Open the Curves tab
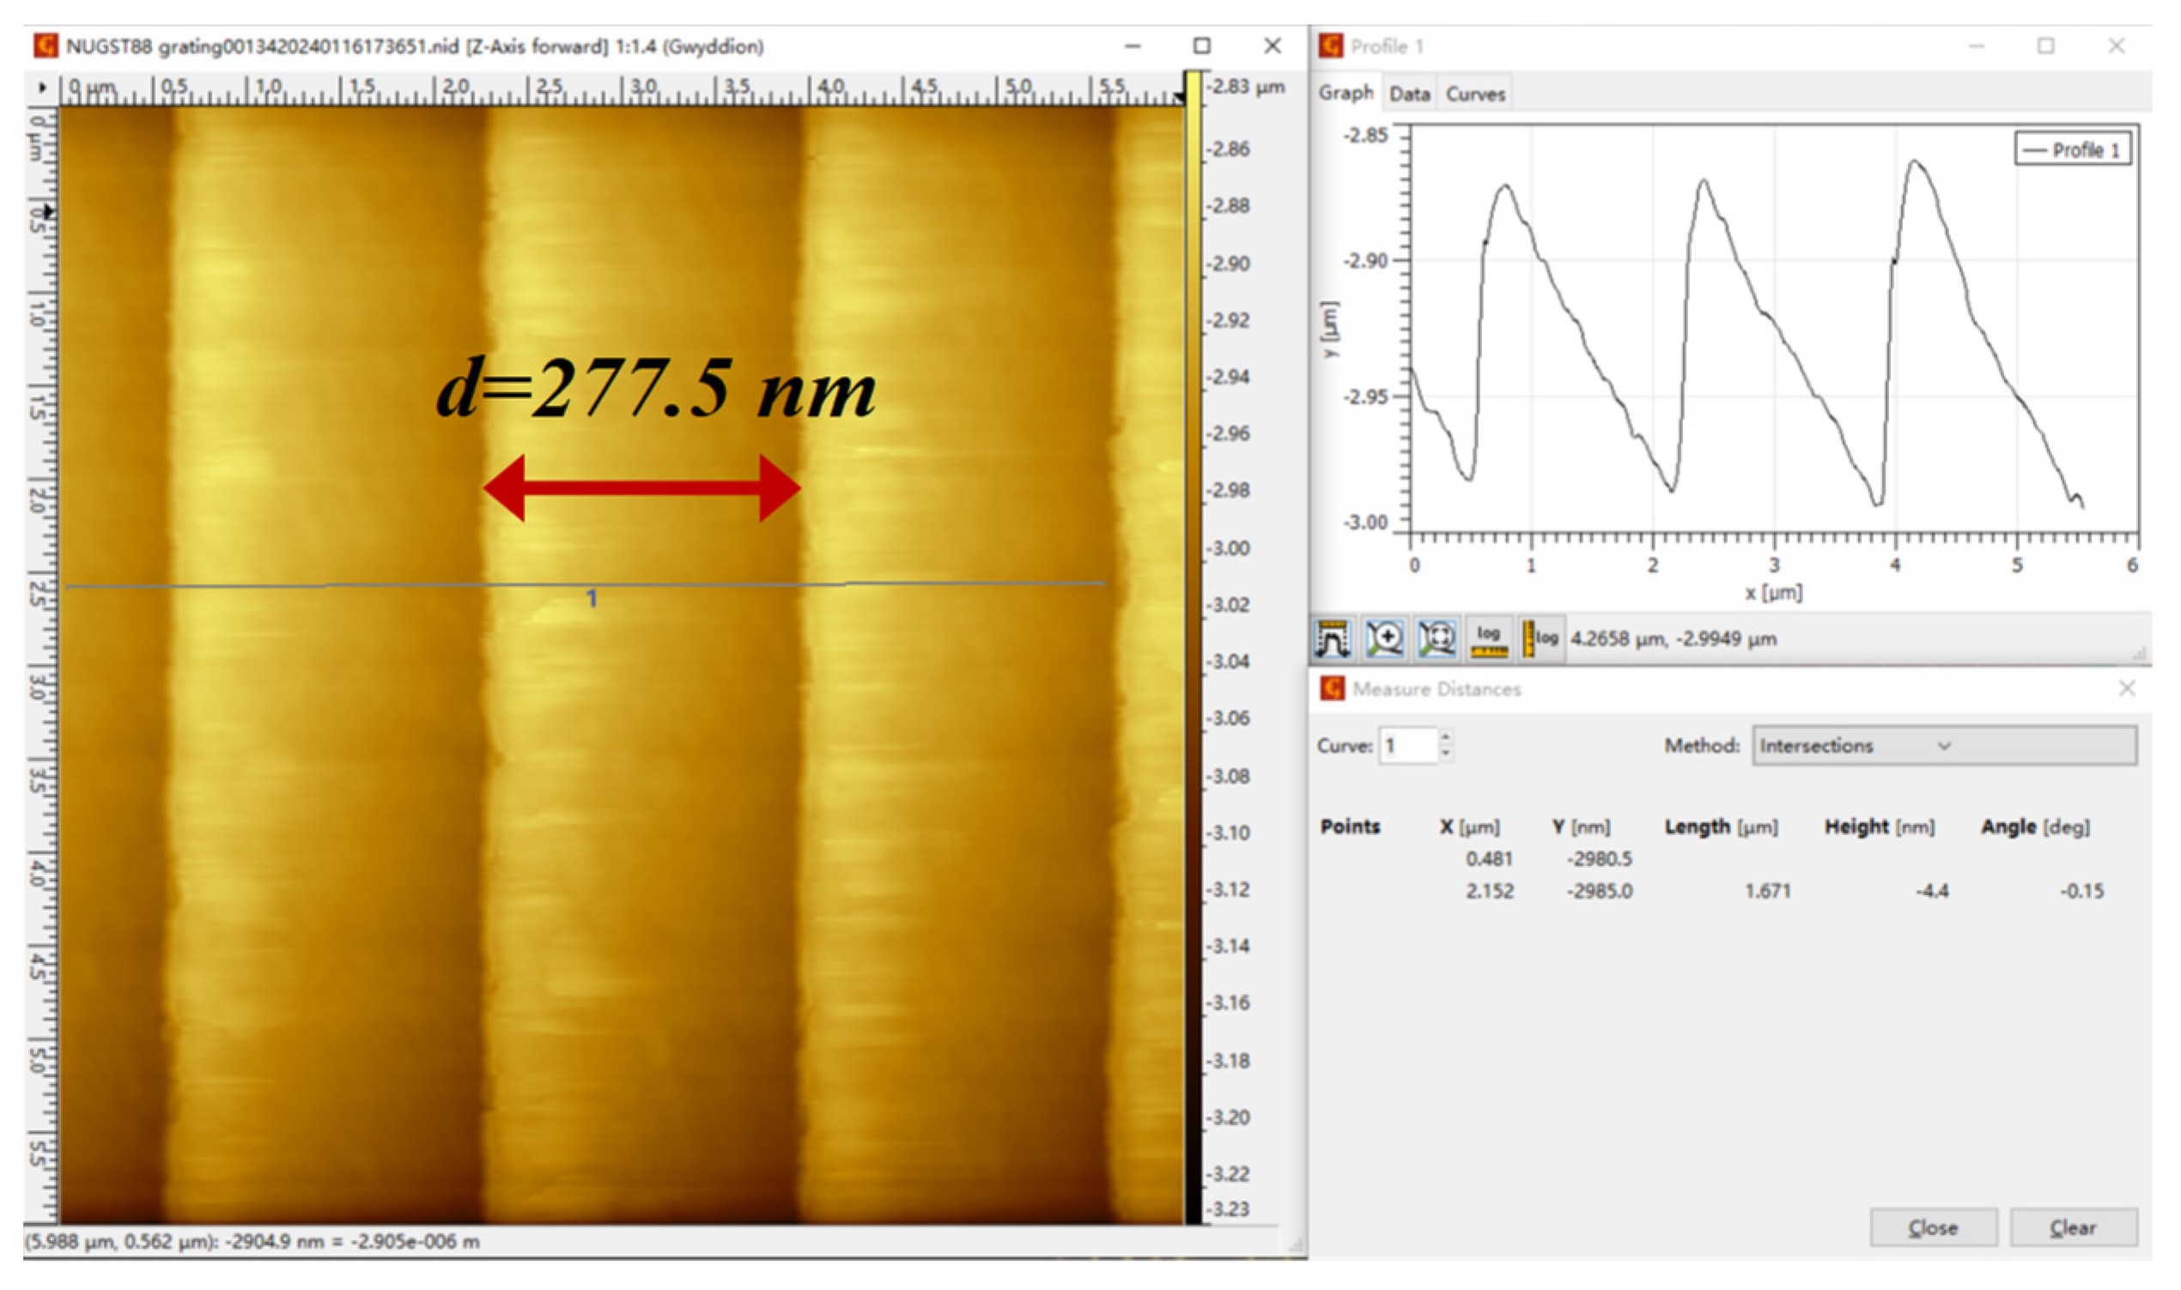This screenshot has width=2181, height=1290. 1475,94
